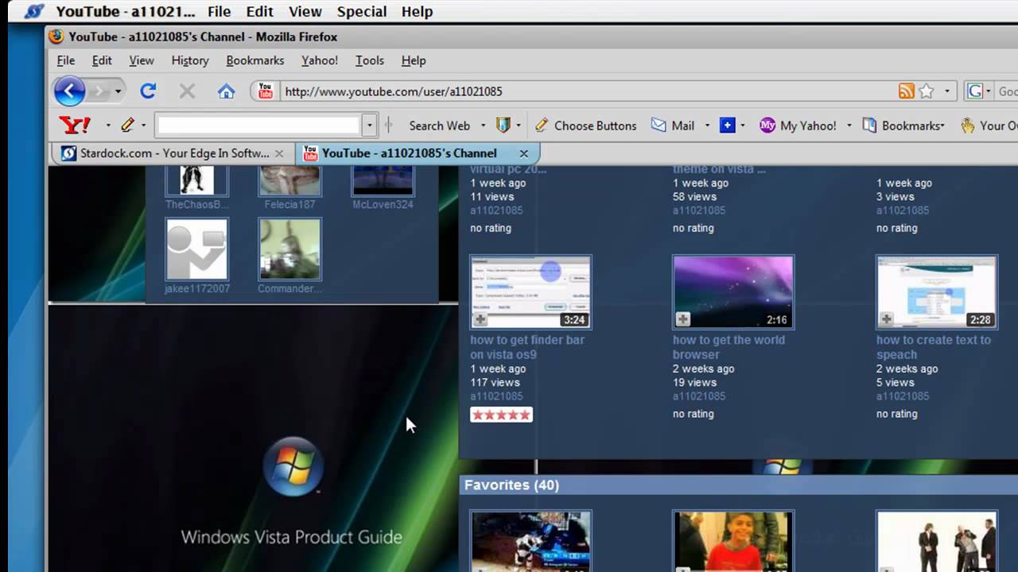Image resolution: width=1018 pixels, height=572 pixels.
Task: Open Yahoo toolbar search box dropdown
Action: point(369,126)
